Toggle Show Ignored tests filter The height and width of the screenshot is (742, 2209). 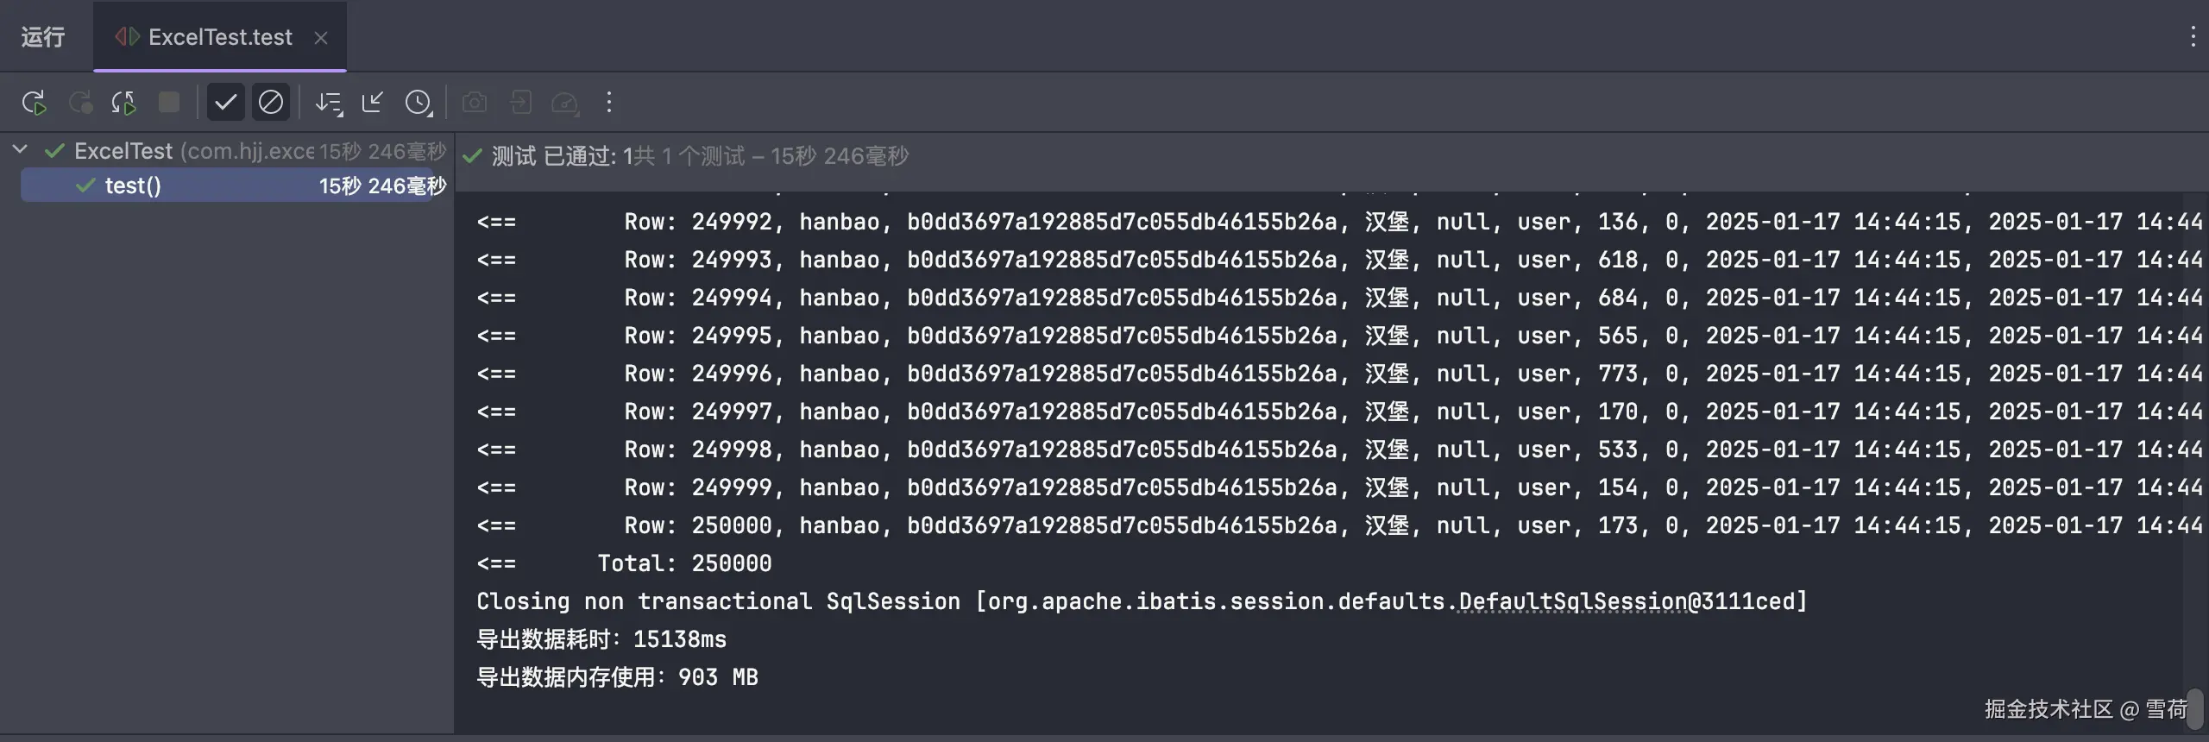pos(271,103)
